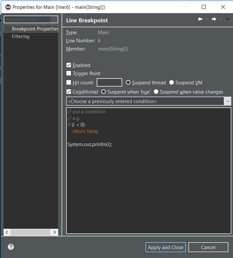Viewport: 233px width, 258px height.
Task: Click the Cancel button
Action: (x=208, y=247)
